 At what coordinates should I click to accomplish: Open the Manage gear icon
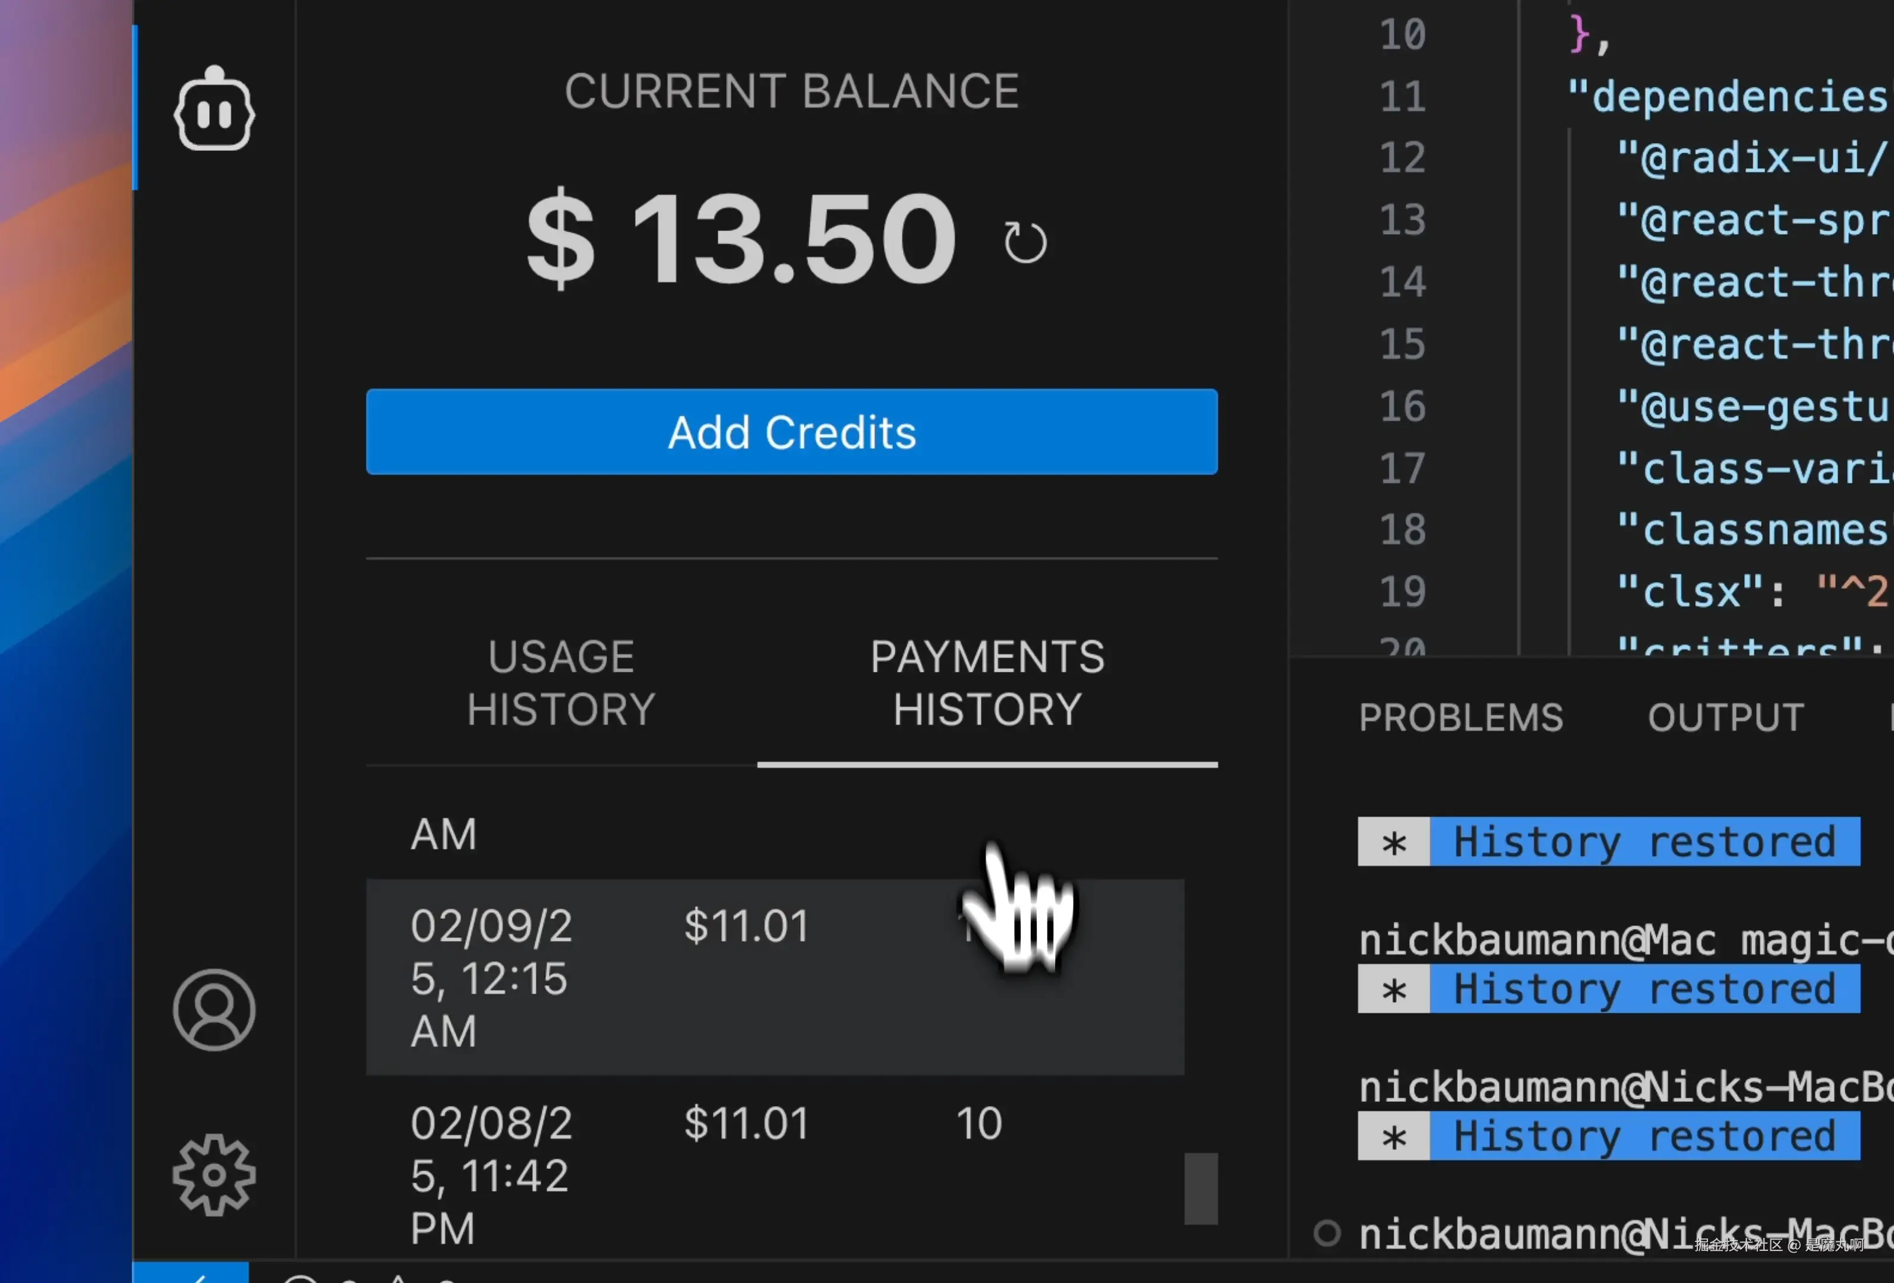click(214, 1175)
